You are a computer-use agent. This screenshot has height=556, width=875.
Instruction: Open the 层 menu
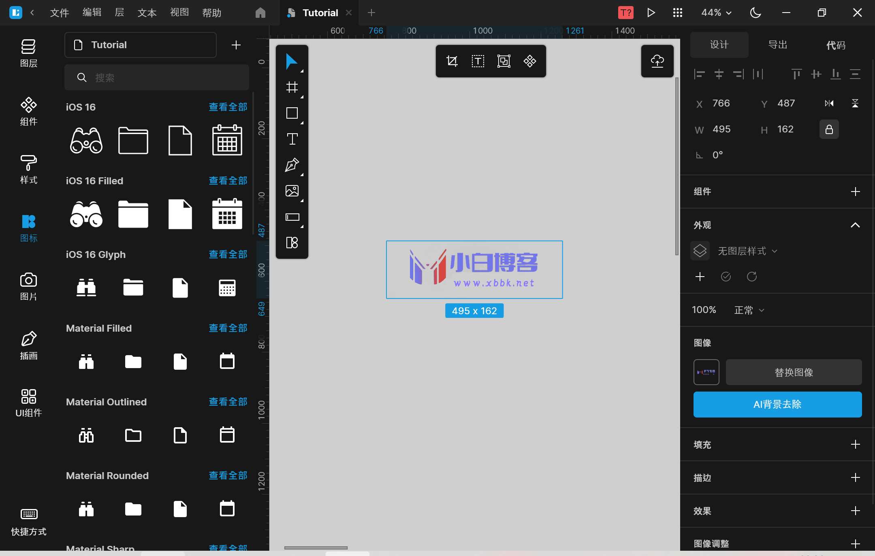(x=120, y=13)
